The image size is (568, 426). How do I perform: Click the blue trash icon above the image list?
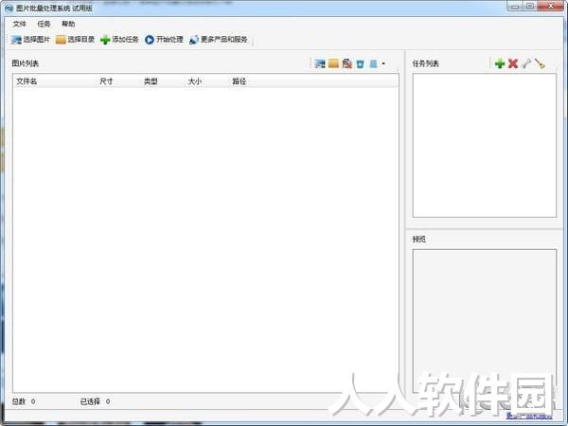360,64
